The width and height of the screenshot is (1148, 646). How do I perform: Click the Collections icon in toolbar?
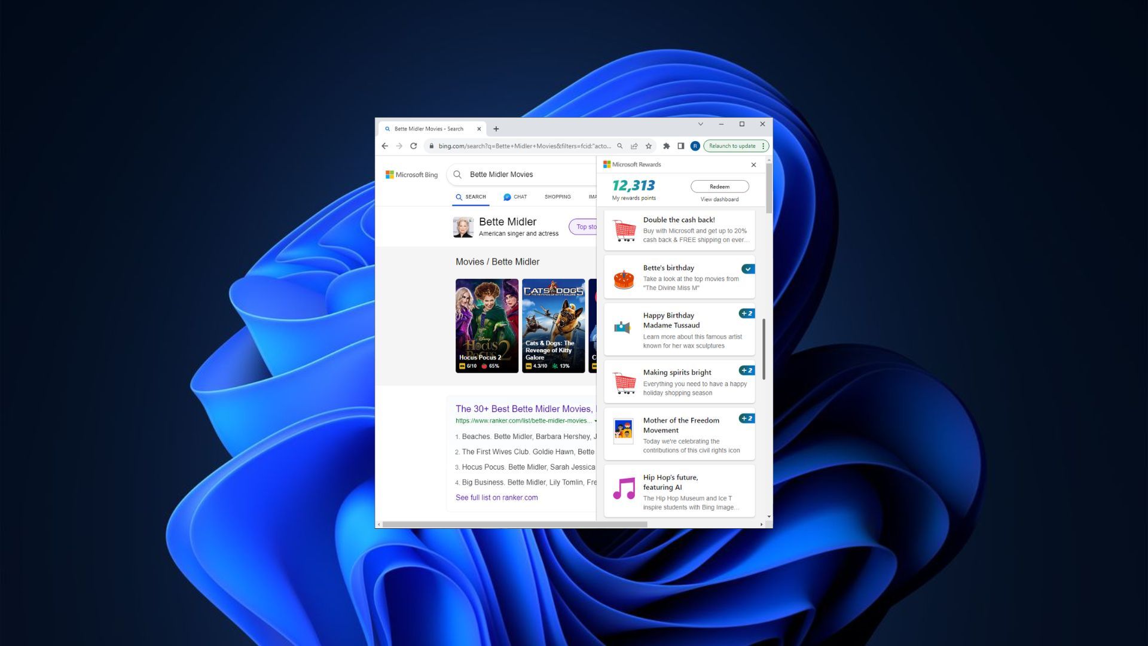[x=680, y=145]
